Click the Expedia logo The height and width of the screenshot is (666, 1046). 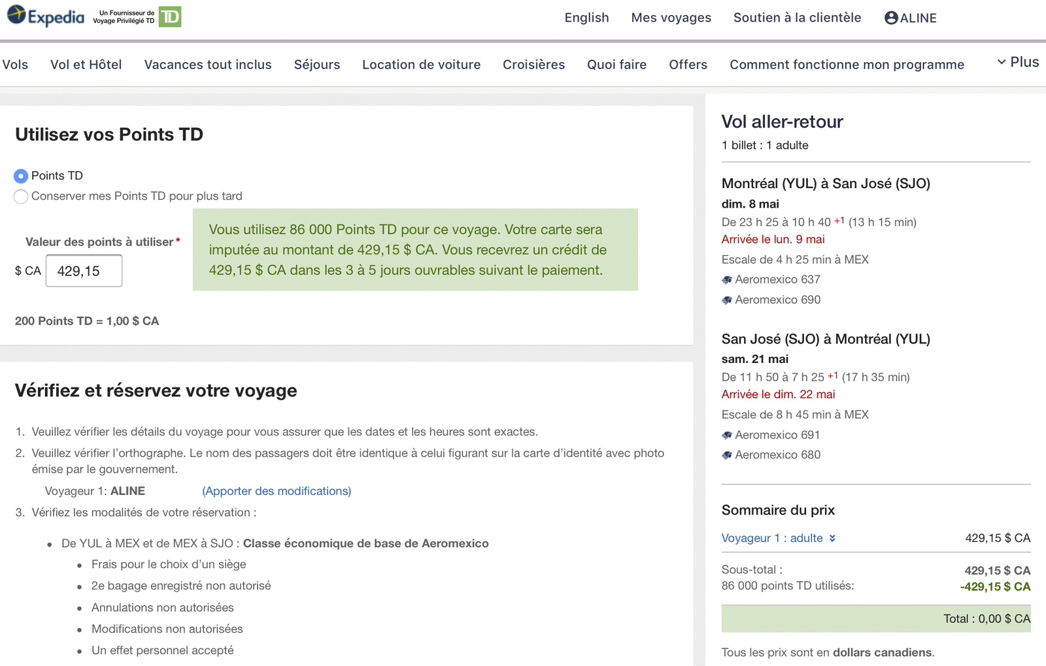46,16
